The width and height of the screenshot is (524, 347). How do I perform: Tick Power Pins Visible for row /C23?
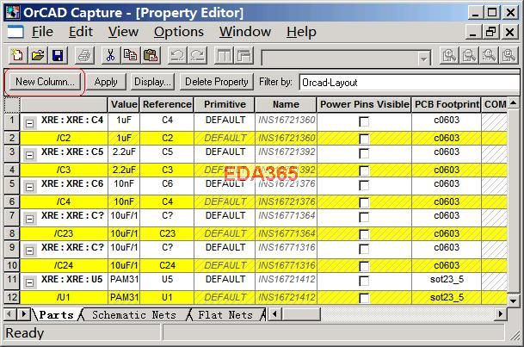click(x=364, y=234)
